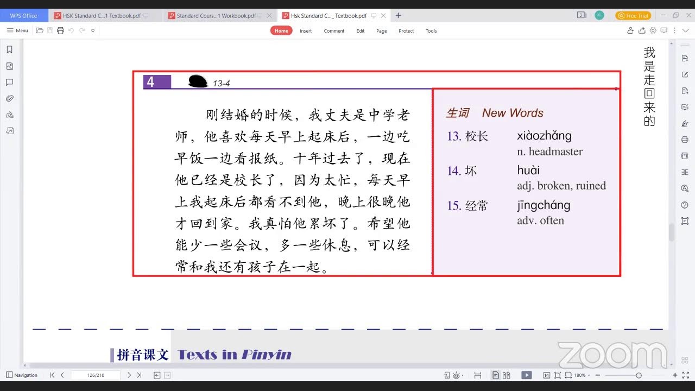Go to the next page
Image resolution: width=695 pixels, height=391 pixels.
click(x=129, y=375)
